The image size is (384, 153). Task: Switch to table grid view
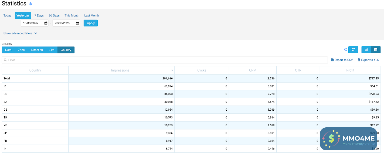(376, 50)
